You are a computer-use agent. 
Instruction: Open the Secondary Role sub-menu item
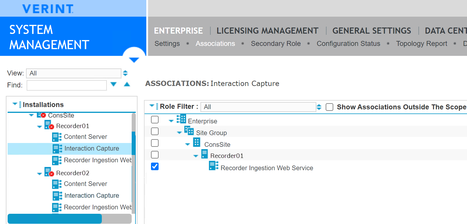tap(276, 44)
